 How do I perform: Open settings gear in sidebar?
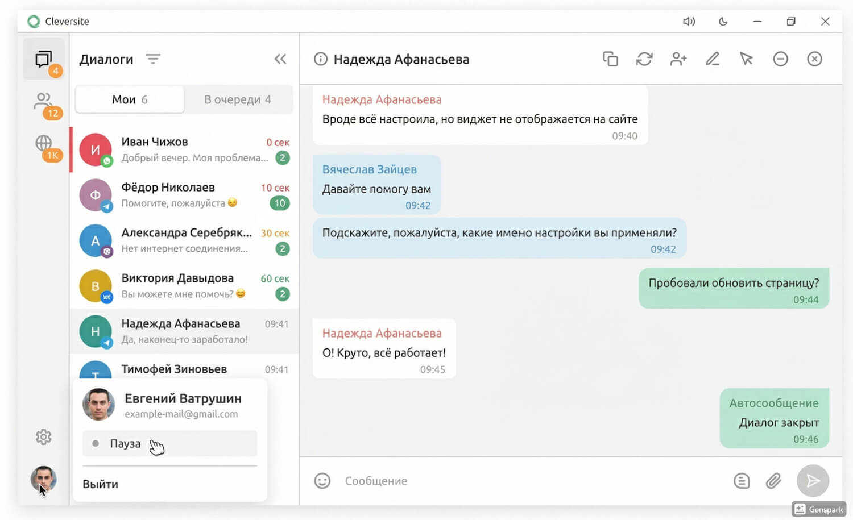click(x=44, y=436)
